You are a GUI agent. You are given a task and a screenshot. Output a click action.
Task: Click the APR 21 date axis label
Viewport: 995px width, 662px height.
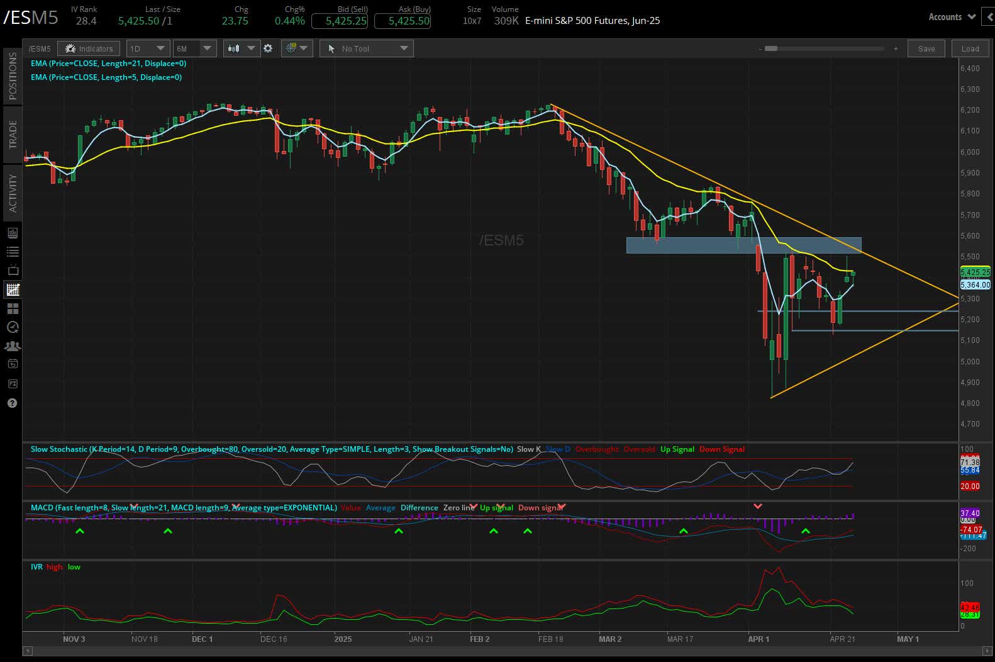tap(842, 639)
